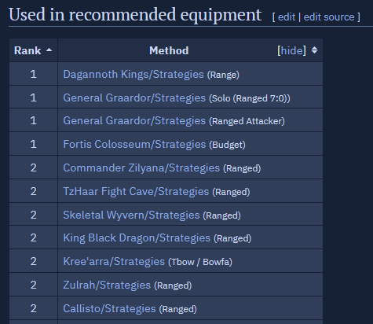This screenshot has height=324, width=373.
Task: Open Fortis Colosseum/Strategies link
Action: coord(134,144)
